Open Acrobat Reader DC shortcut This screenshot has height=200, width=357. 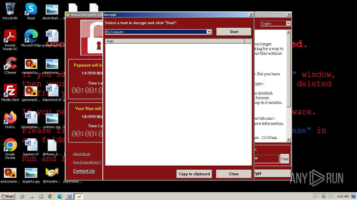tap(10, 40)
